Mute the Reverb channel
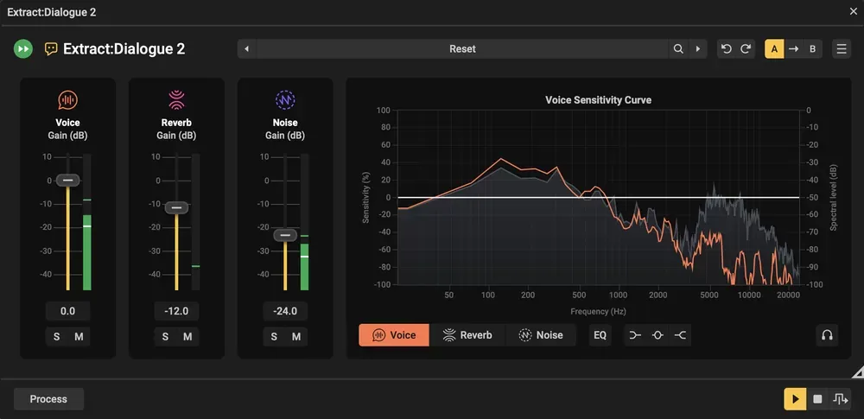 [187, 337]
